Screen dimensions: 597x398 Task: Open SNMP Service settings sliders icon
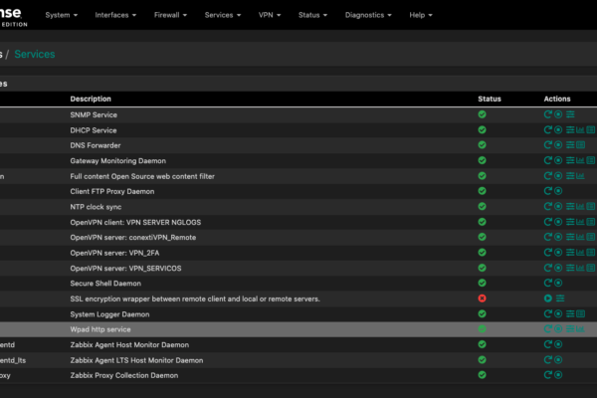(x=570, y=114)
